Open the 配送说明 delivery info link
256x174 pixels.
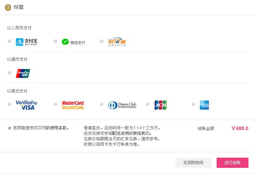pos(121,133)
